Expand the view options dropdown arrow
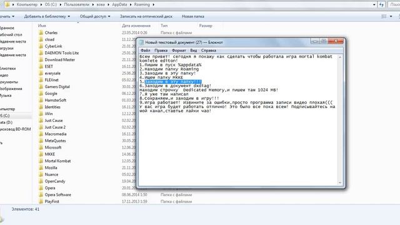This screenshot has height=225, width=400. (x=391, y=16)
